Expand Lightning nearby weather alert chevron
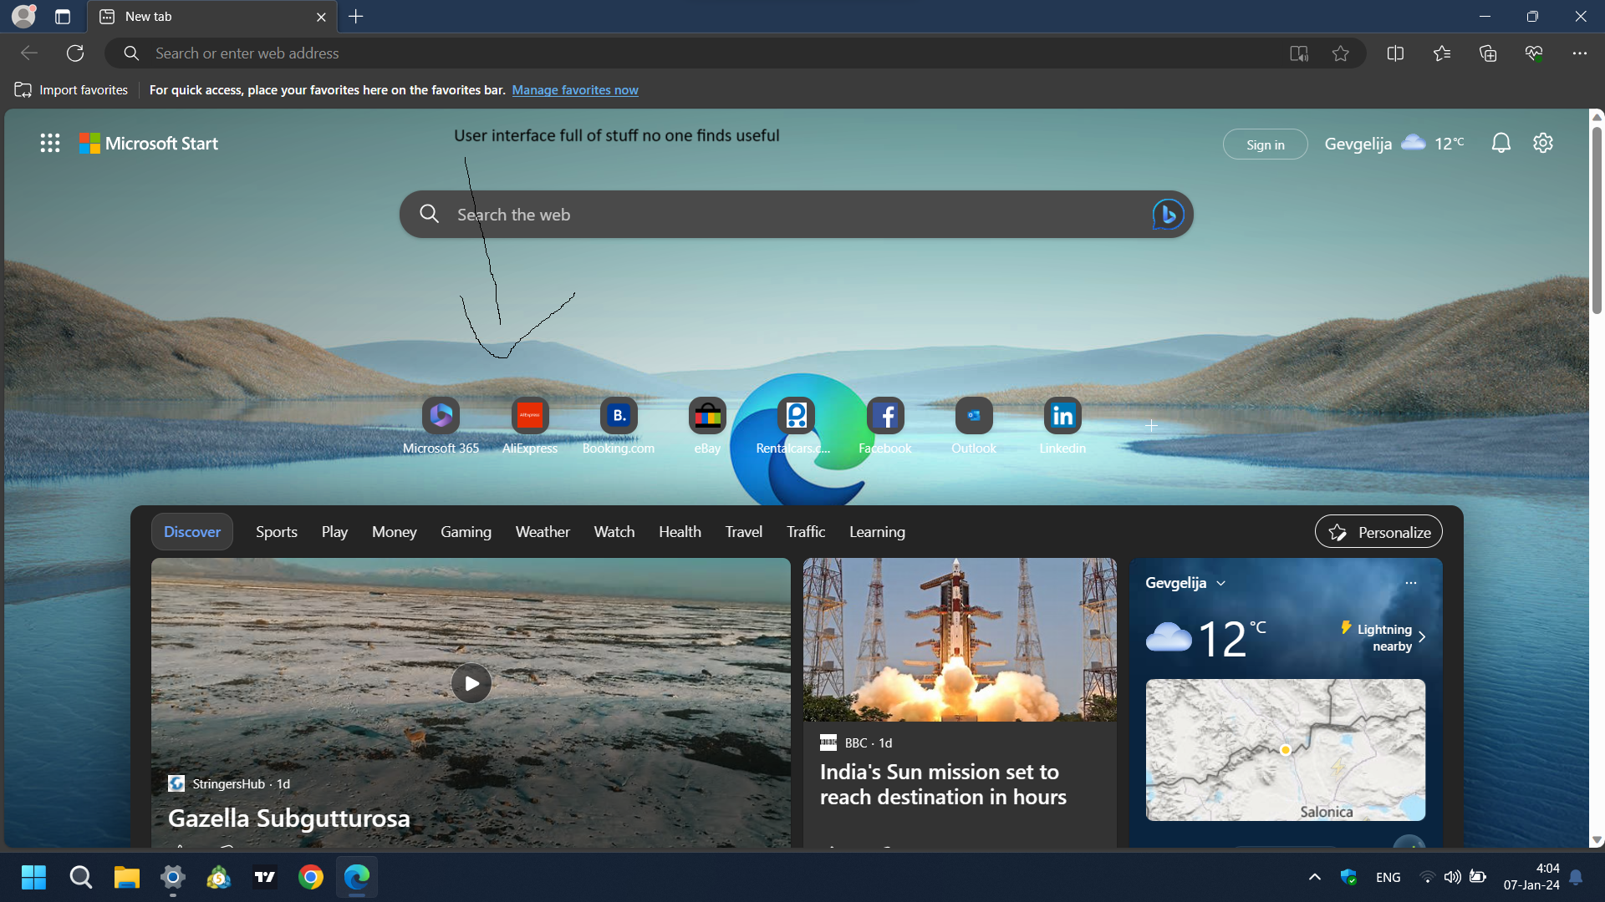Screen dimensions: 1605x902 point(1422,637)
